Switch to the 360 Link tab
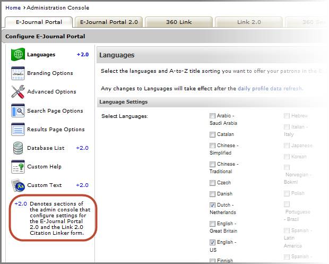 (179, 22)
